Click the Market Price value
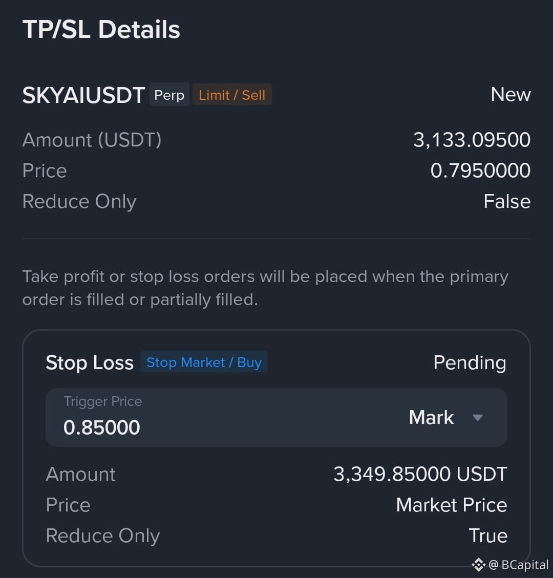 point(452,505)
